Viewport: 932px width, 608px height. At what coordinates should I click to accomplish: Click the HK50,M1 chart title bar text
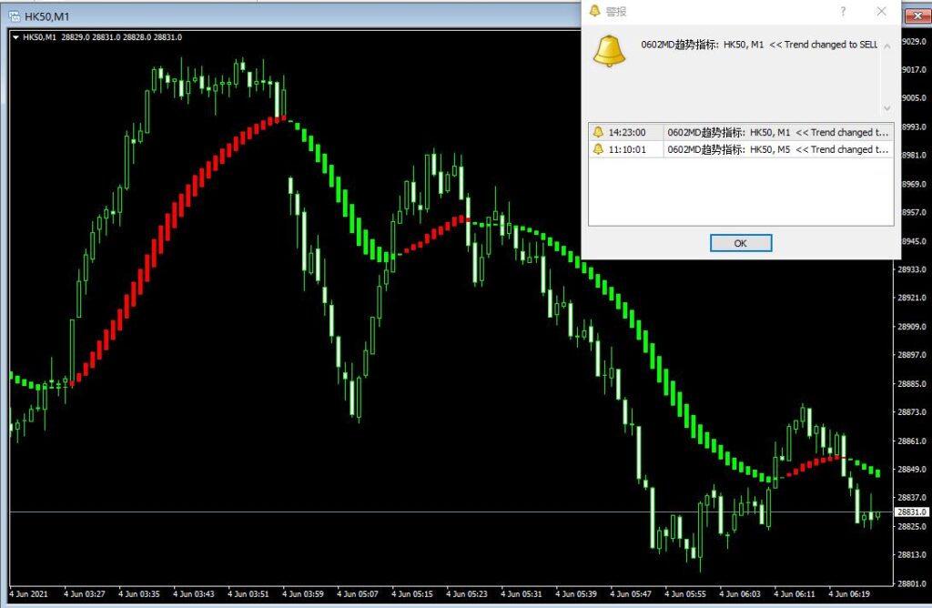tap(46, 16)
